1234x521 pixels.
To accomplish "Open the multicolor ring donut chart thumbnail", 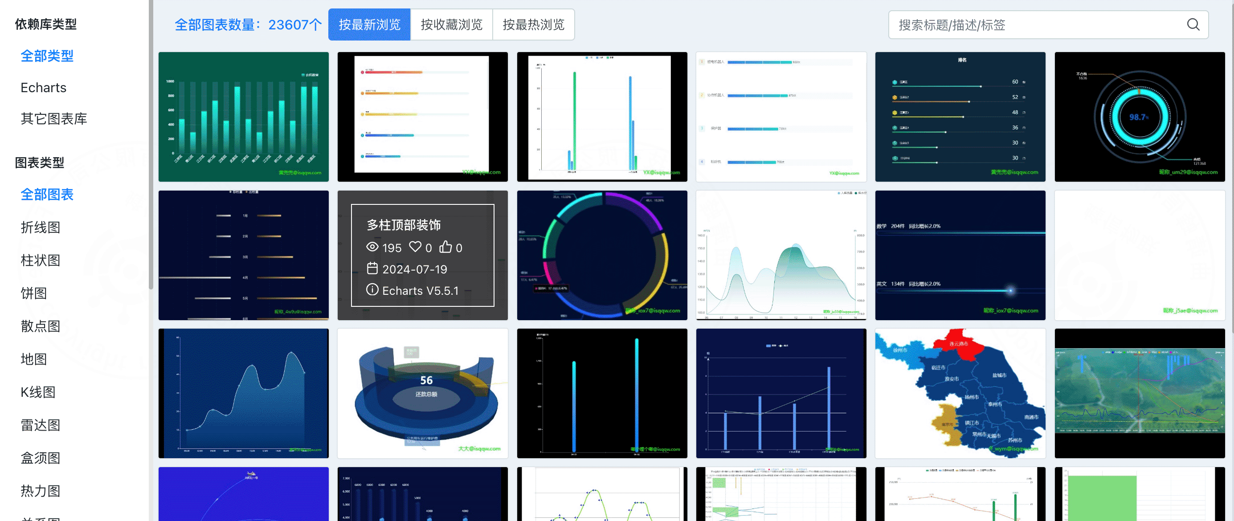I will coord(602,255).
